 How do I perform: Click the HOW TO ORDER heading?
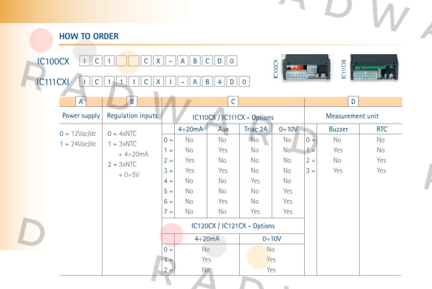click(89, 36)
